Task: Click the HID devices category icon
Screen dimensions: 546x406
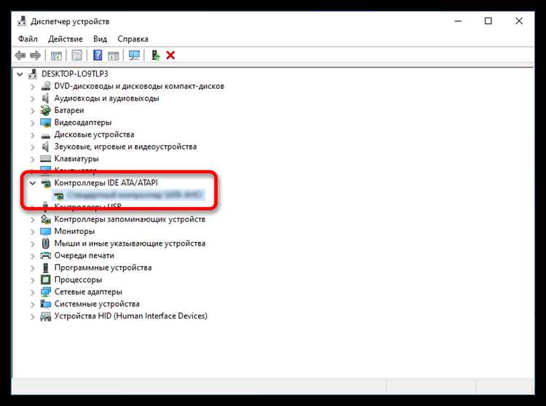Action: pyautogui.click(x=46, y=316)
